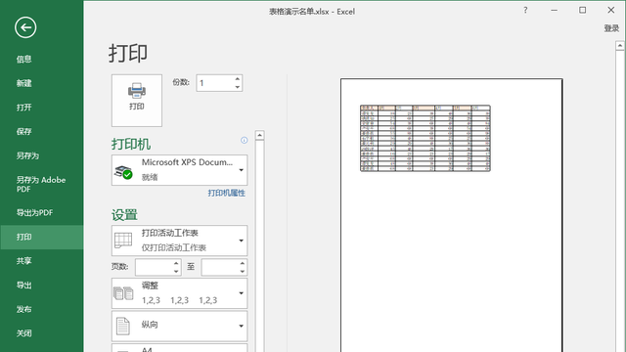Click the 份数 copies input field
Screen dimensions: 626x352
coord(215,83)
